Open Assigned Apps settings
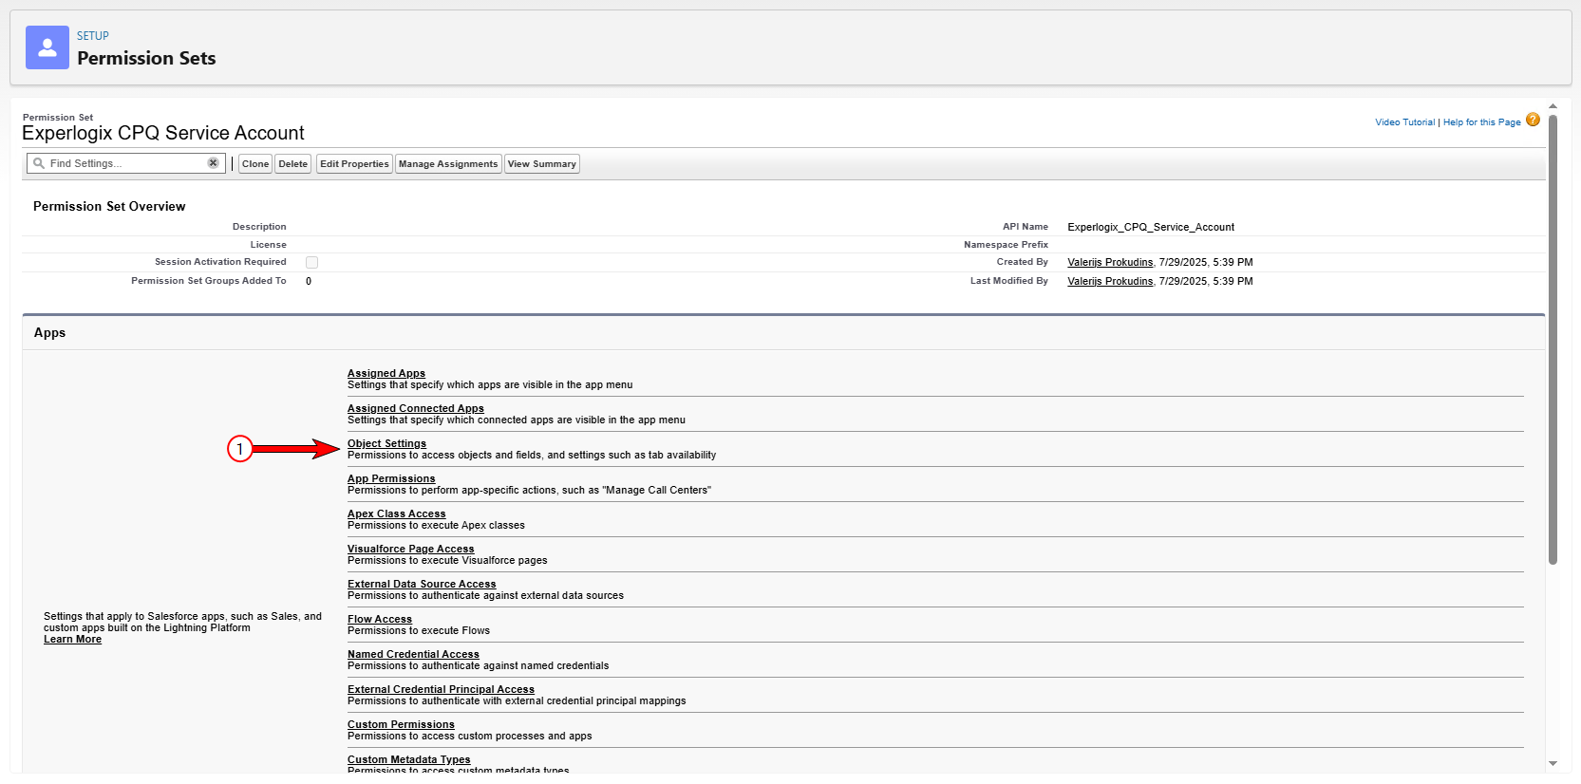1581x784 pixels. [386, 373]
